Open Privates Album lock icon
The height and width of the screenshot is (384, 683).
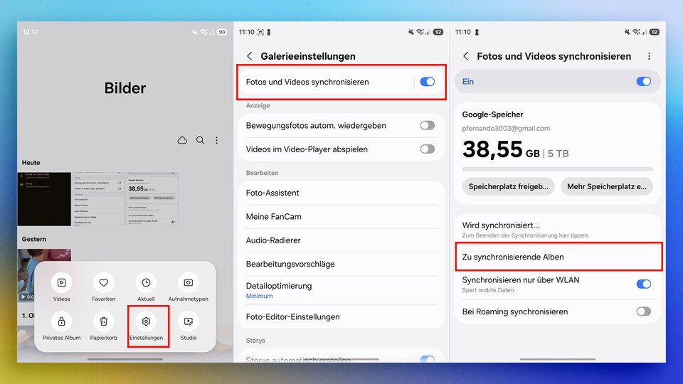coord(61,321)
